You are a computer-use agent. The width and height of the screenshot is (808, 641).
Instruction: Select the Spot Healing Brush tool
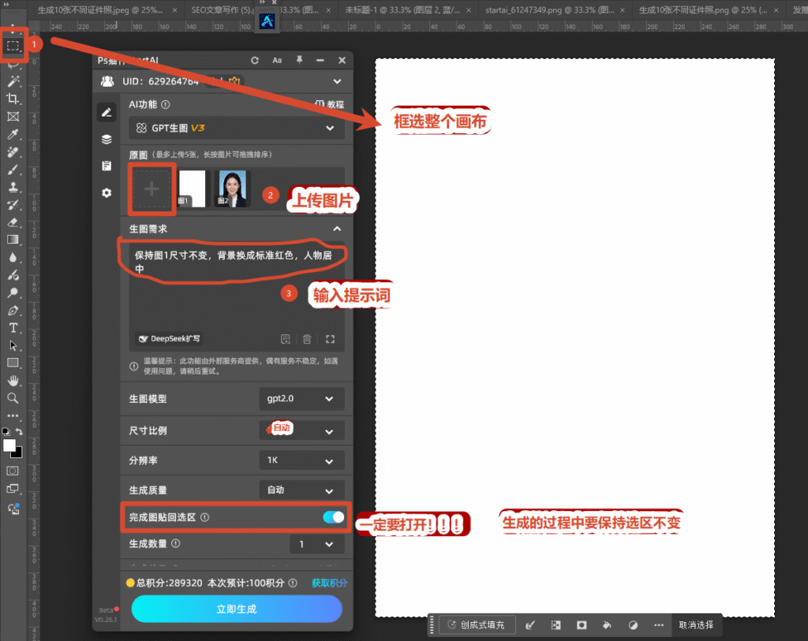pyautogui.click(x=13, y=152)
